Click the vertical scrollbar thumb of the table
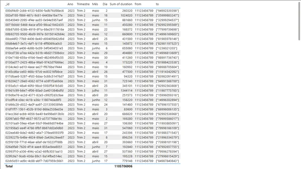The image size is (301, 169). click(x=299, y=21)
